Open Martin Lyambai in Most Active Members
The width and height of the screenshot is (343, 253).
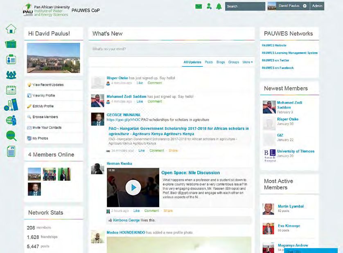(291, 206)
